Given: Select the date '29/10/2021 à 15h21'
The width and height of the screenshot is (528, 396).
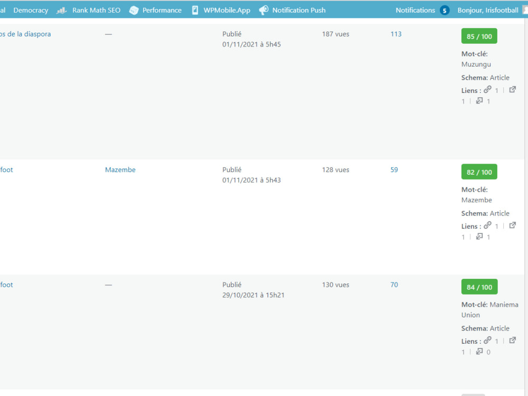Looking at the screenshot, I should (x=253, y=295).
